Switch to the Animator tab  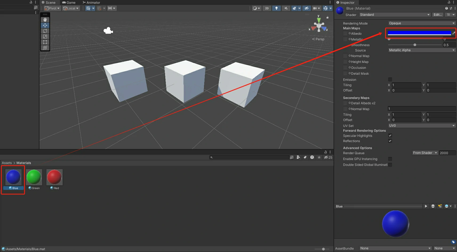click(x=91, y=2)
